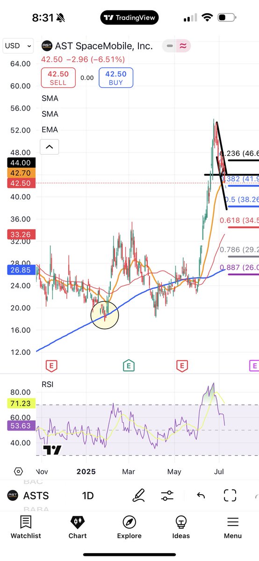Open the green earnings marker near March
259x561 pixels.
click(129, 366)
